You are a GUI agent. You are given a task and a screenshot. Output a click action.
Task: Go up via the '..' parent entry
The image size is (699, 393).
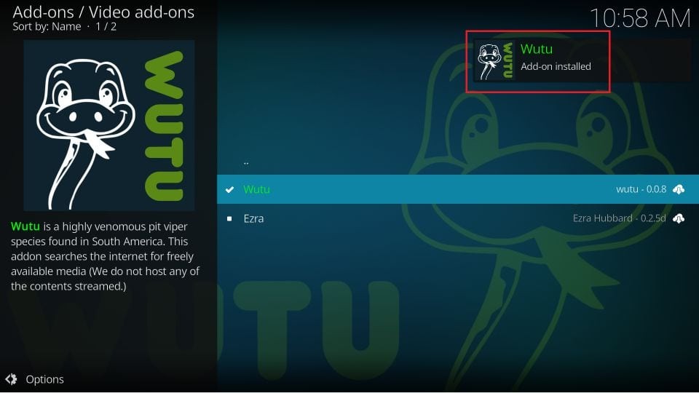(x=246, y=162)
